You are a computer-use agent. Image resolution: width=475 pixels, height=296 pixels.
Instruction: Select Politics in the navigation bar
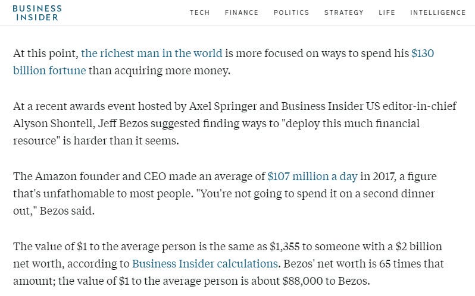[x=291, y=12]
